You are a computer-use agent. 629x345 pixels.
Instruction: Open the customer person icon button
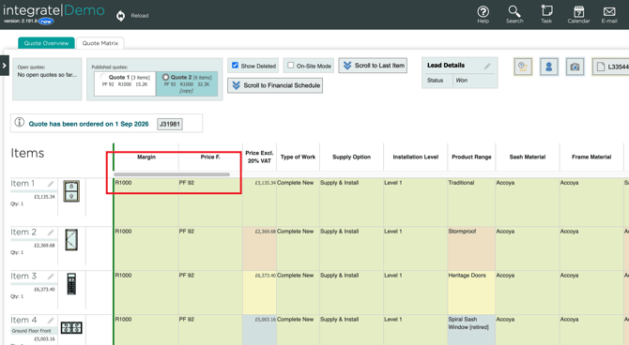pyautogui.click(x=549, y=67)
